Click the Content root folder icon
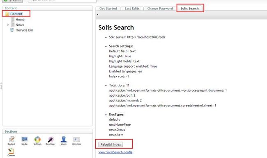The height and width of the screenshot is (158, 267). point(7,14)
